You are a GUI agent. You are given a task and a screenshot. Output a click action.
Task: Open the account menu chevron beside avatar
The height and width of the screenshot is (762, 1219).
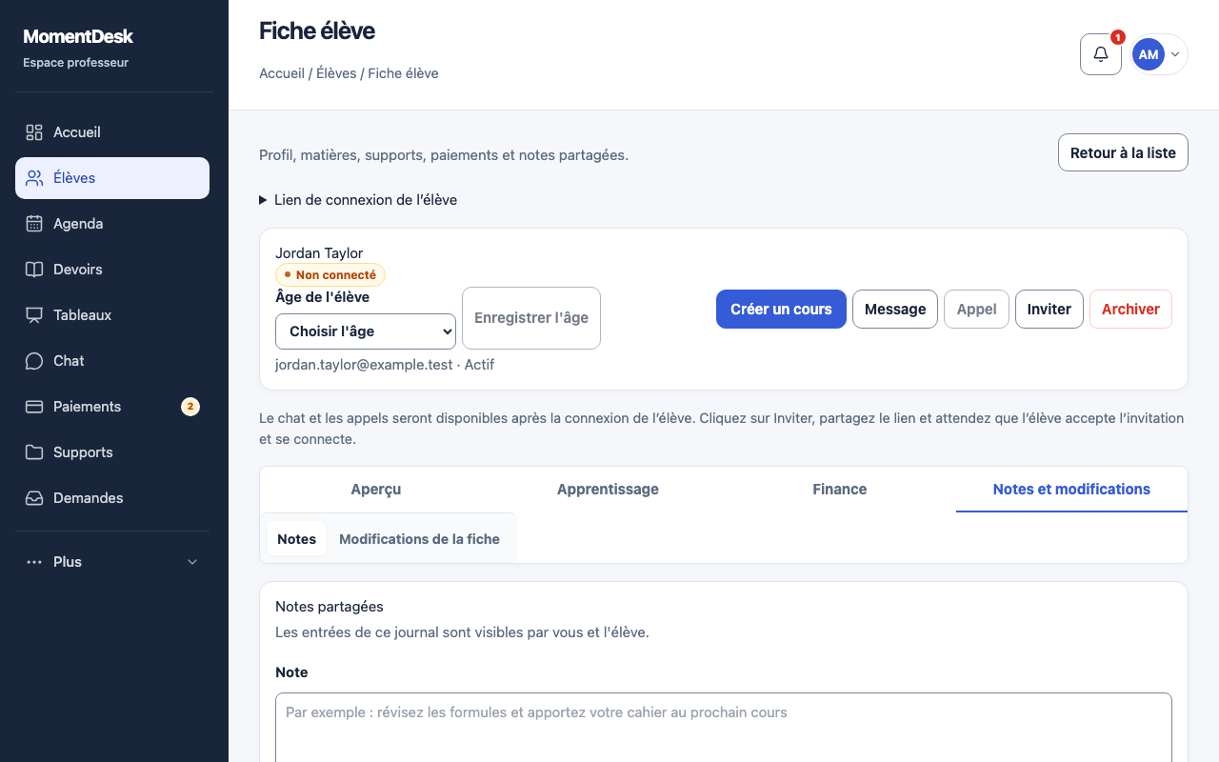(x=1175, y=54)
